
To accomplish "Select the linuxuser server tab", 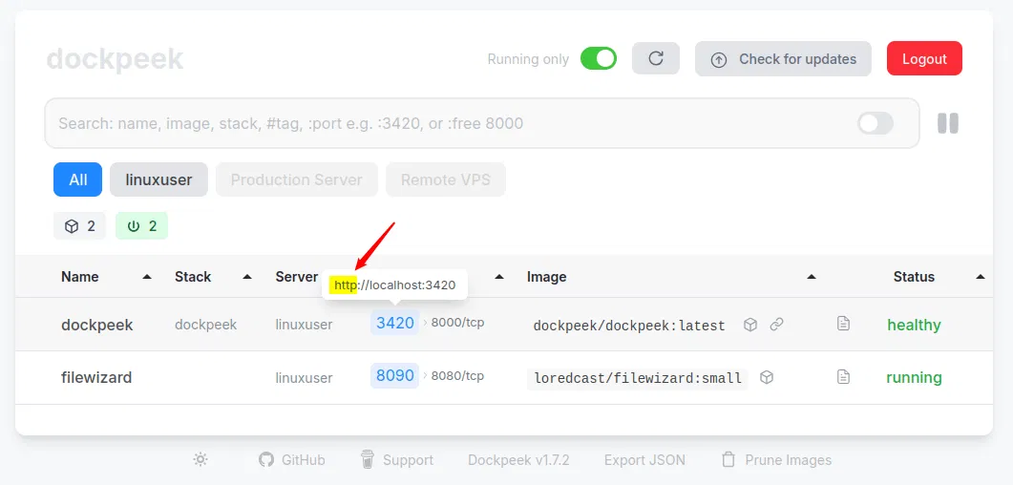I will 158,179.
